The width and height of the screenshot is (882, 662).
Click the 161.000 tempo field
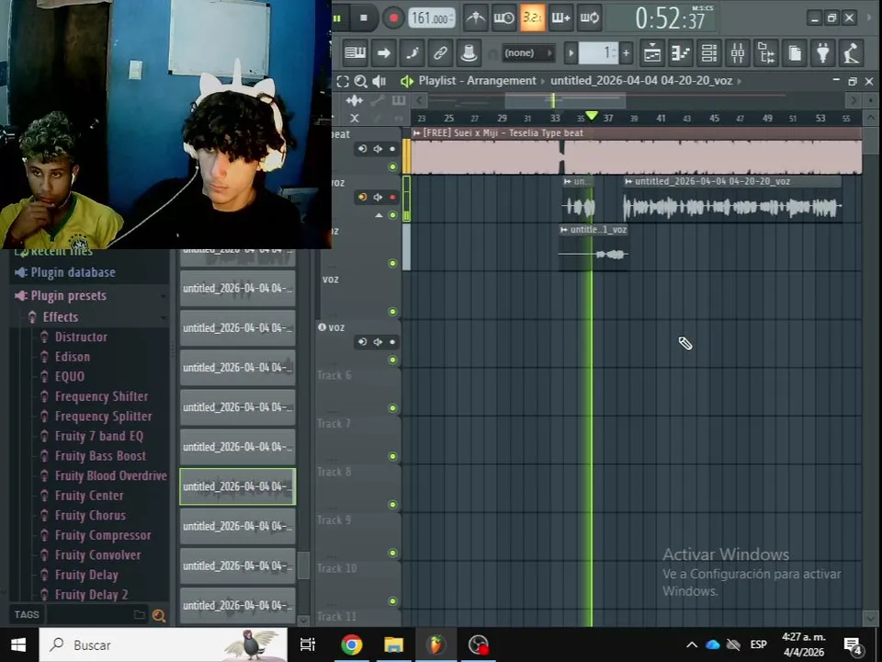pyautogui.click(x=431, y=18)
